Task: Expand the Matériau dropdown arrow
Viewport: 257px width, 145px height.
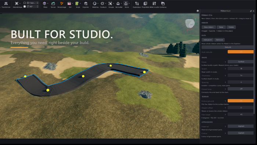Action: (98, 3)
